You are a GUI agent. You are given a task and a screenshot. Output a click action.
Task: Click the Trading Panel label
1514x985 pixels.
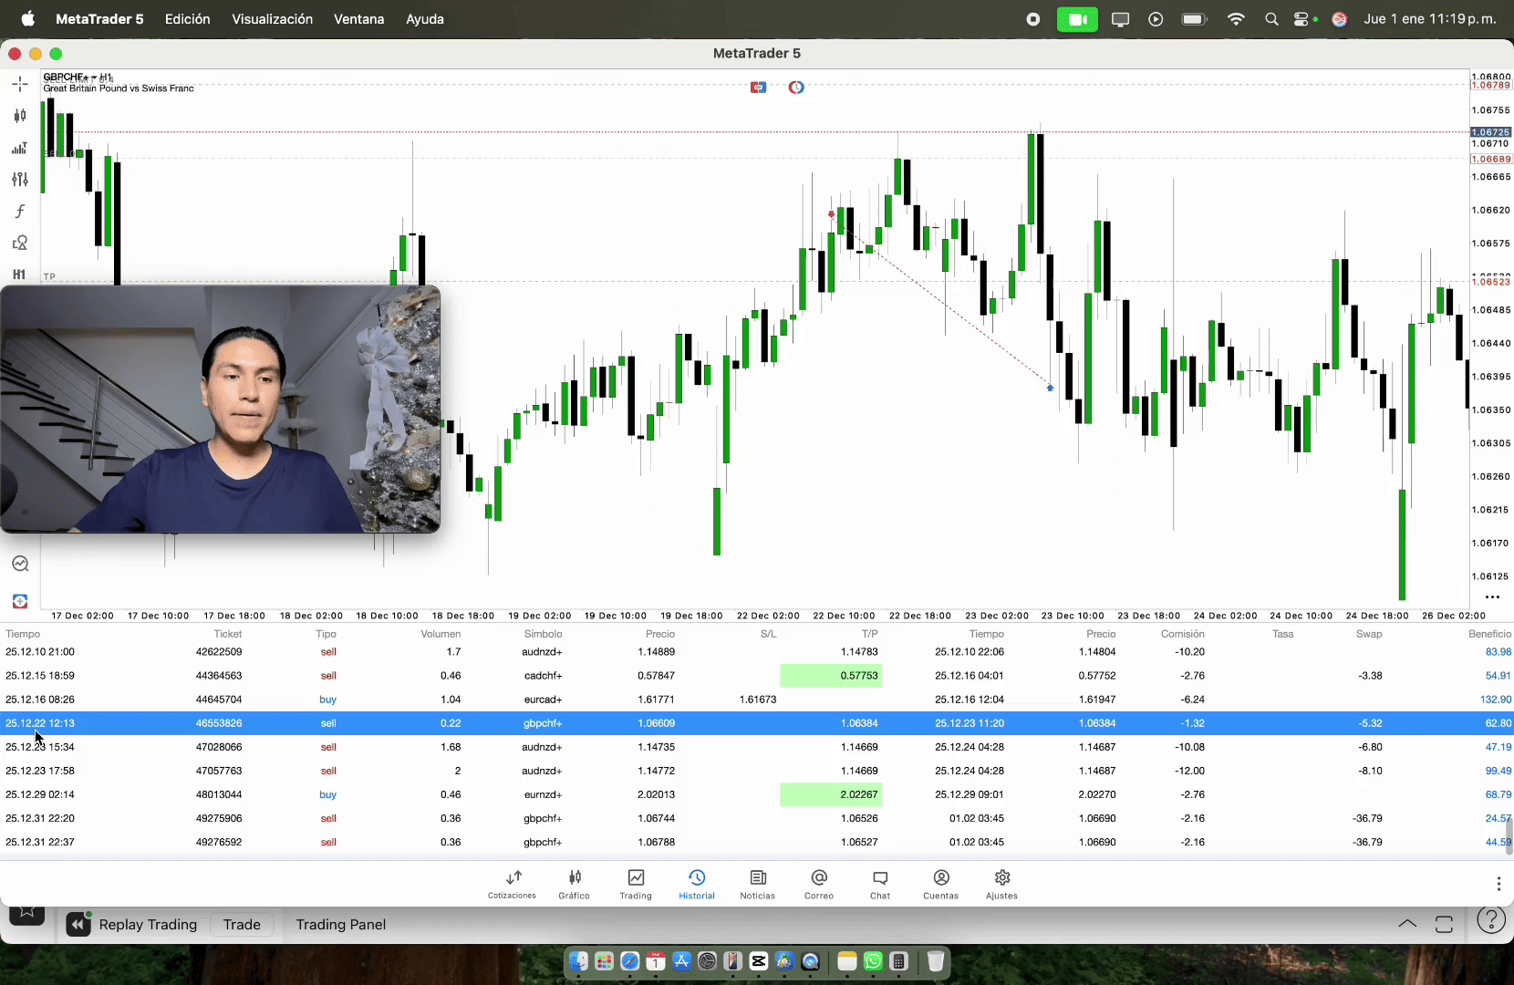(340, 925)
